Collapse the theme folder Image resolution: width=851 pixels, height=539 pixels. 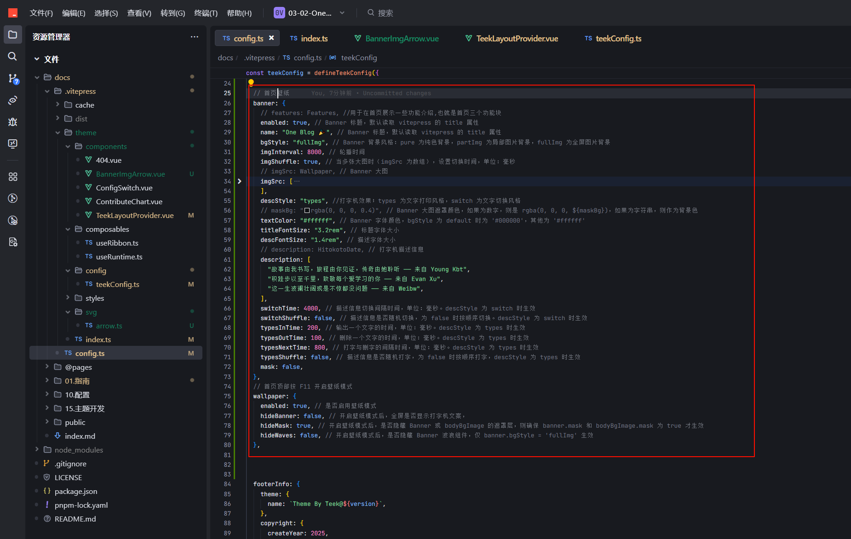57,132
